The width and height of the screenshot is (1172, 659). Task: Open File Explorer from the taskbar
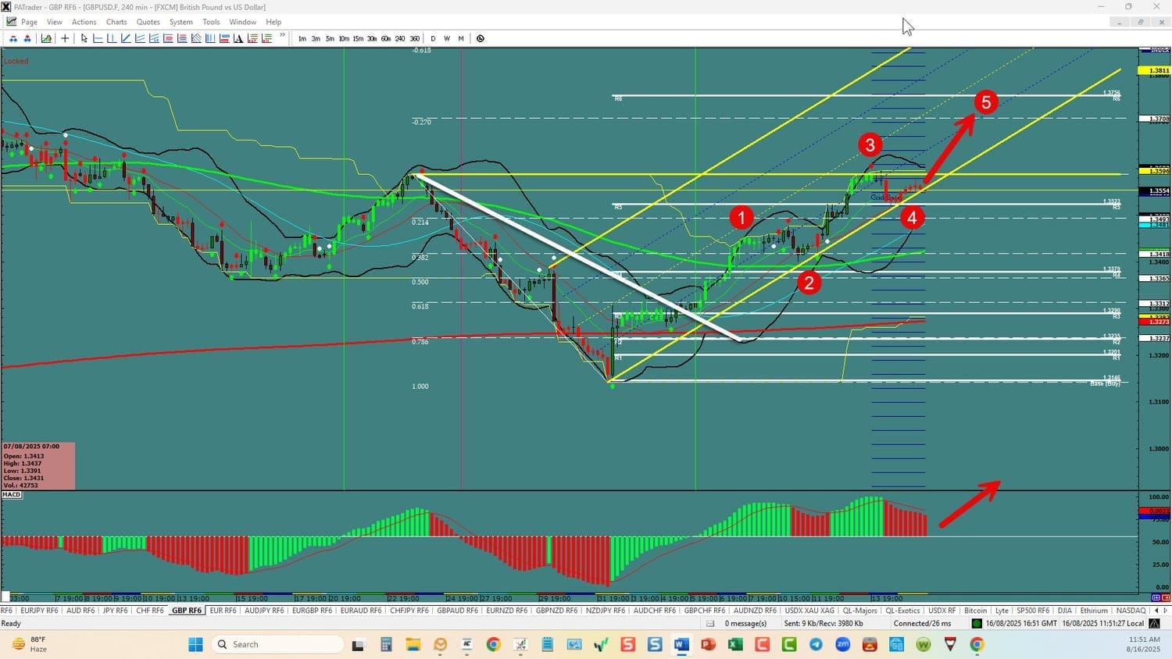pos(413,644)
